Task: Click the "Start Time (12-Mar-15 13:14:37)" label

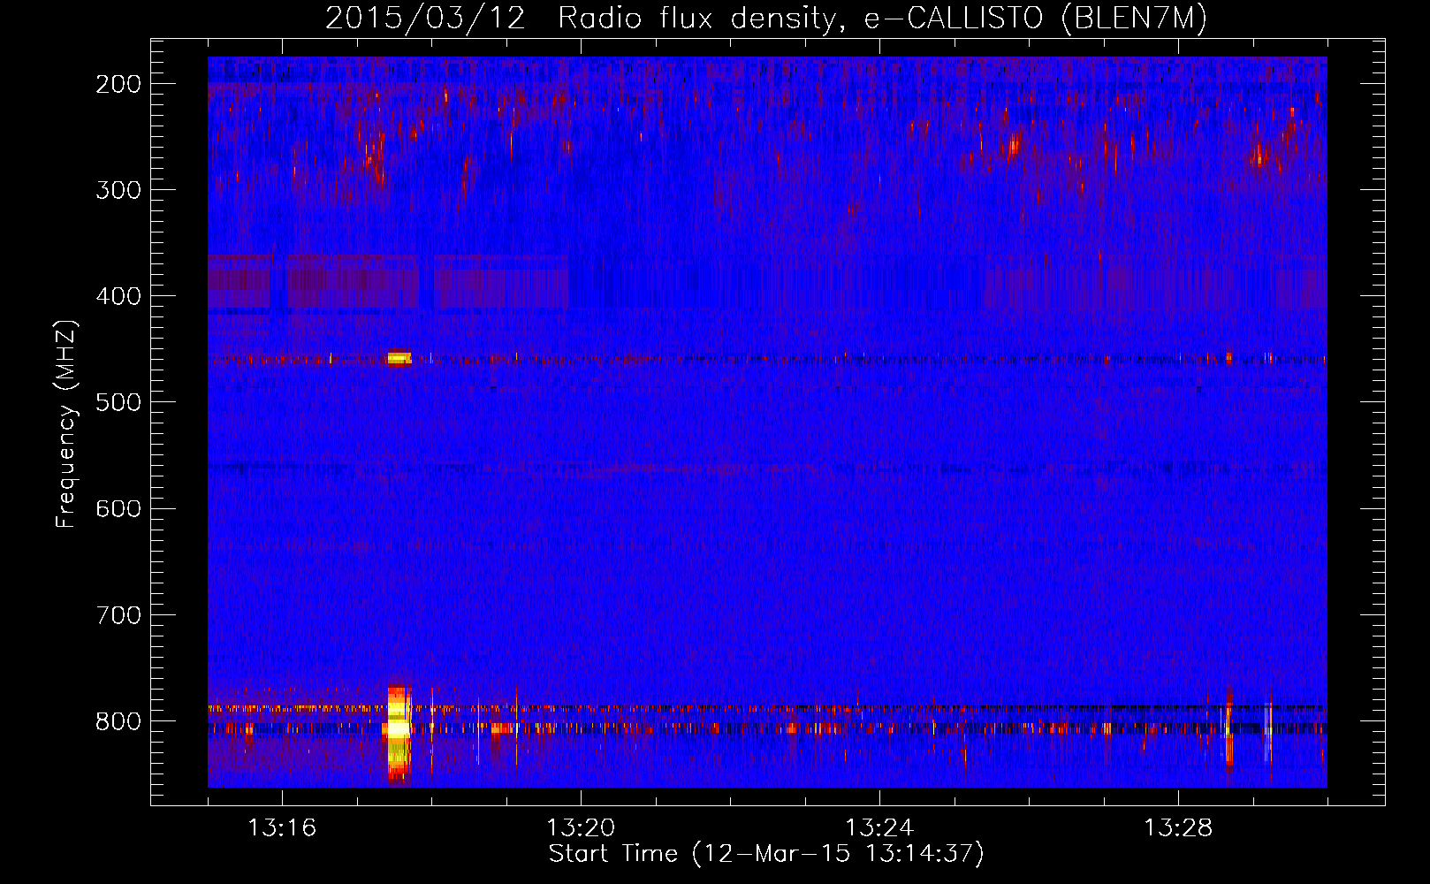Action: coord(766,854)
